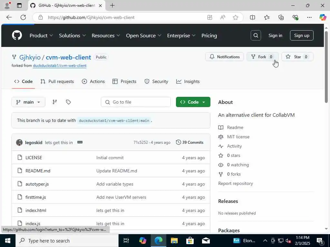Image resolution: width=330 pixels, height=247 pixels.
Task: Click page vertical scrollbar thumb
Action: click(x=326, y=67)
